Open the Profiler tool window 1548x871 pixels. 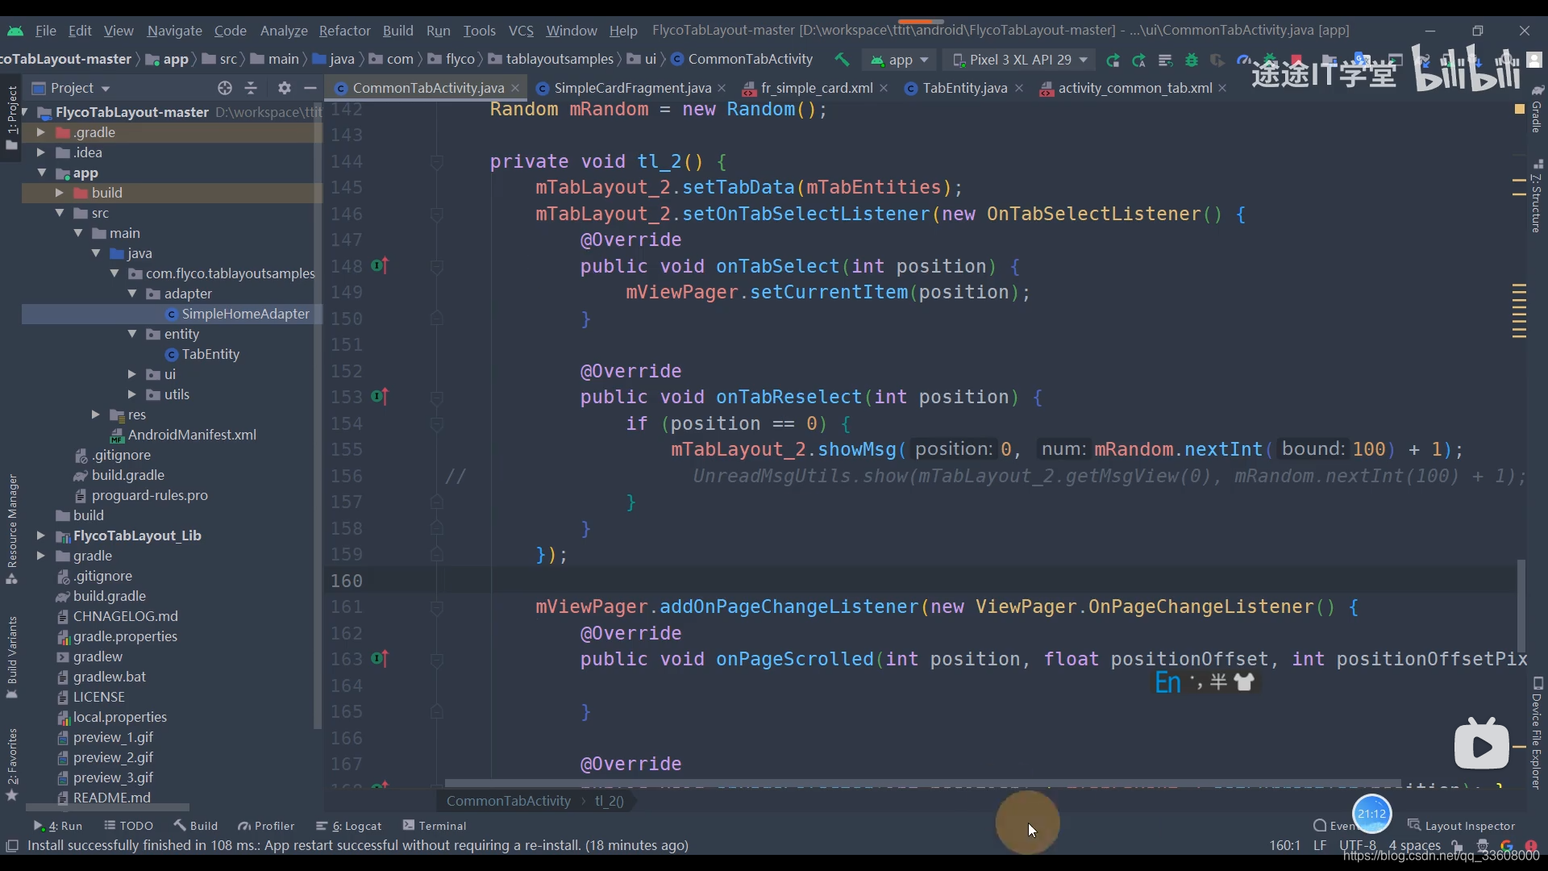tap(266, 826)
